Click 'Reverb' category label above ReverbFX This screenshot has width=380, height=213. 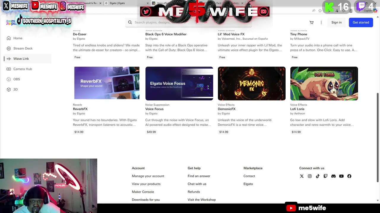77,105
